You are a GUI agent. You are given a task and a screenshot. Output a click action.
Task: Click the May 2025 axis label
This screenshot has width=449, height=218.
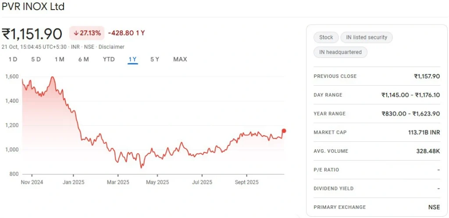157,182
